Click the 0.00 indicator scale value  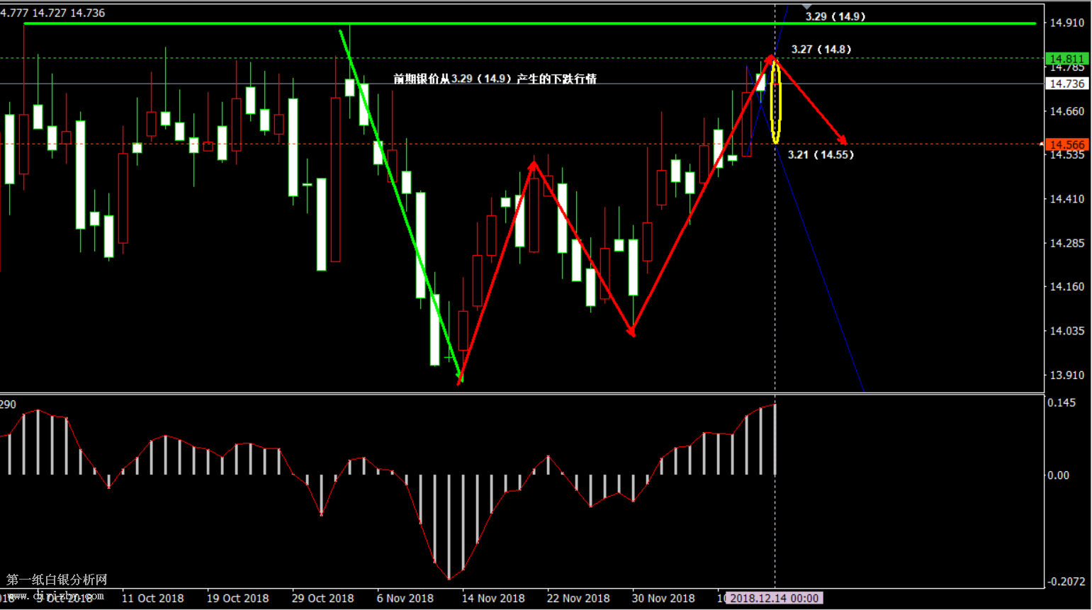pyautogui.click(x=1059, y=475)
